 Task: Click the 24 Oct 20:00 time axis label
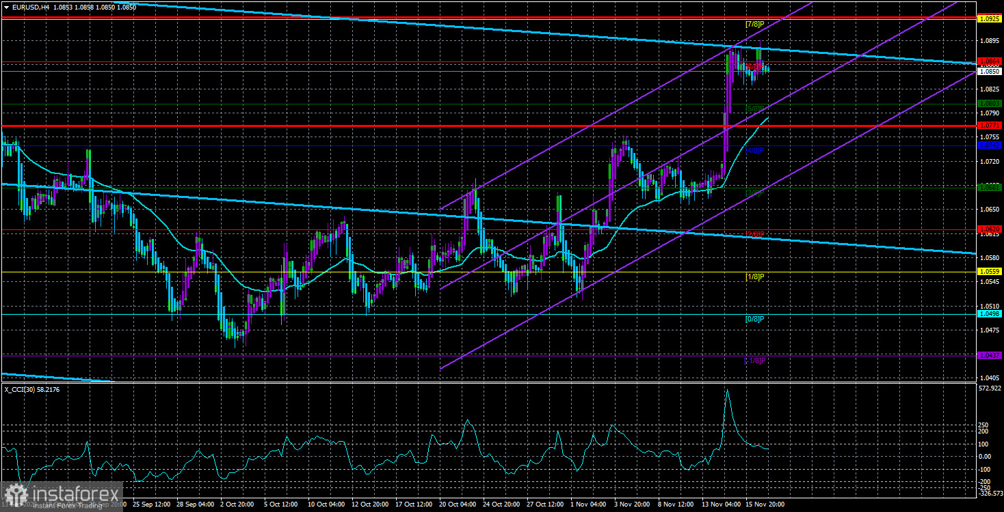pyautogui.click(x=503, y=504)
